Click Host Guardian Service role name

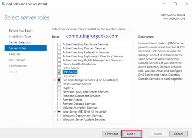click(x=77, y=84)
